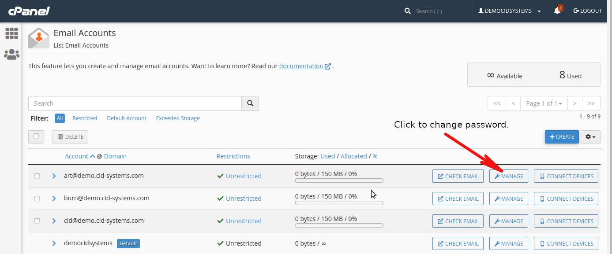612x254 pixels.
Task: Sort by storage percent symbol
Action: (375, 156)
